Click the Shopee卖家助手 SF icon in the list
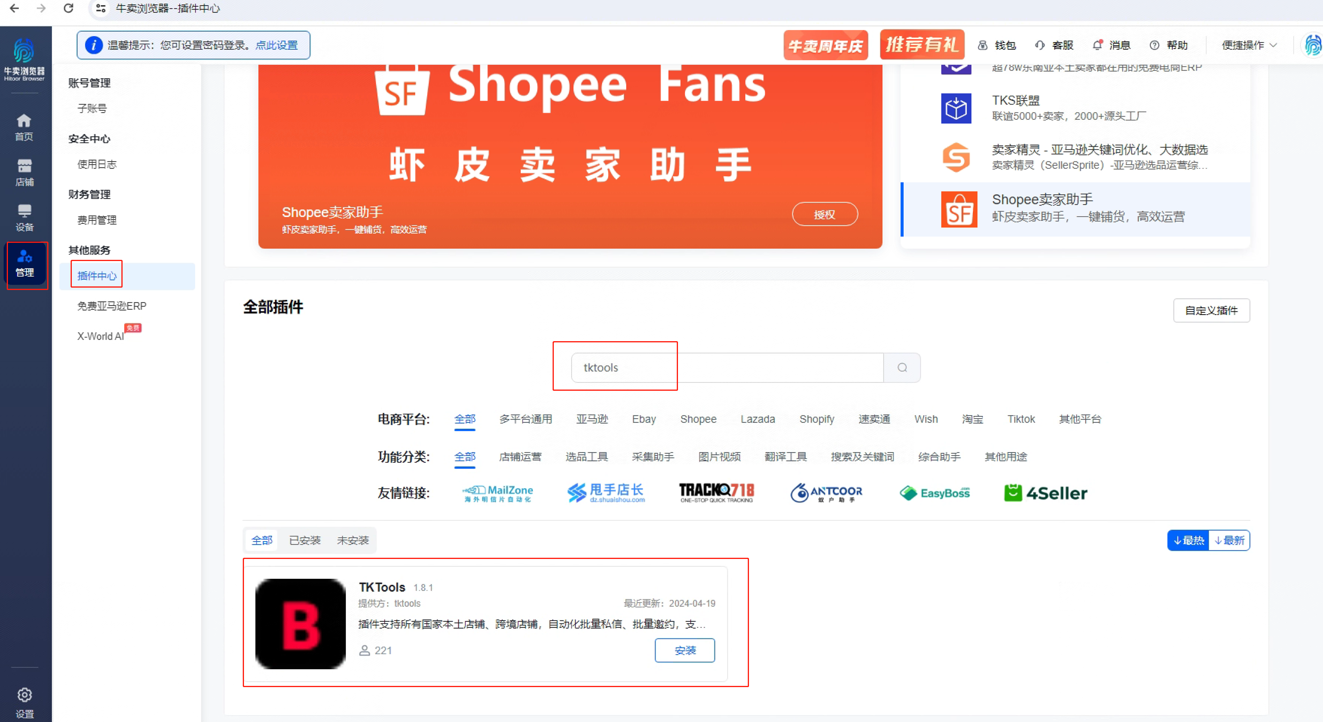1323x722 pixels. [959, 209]
